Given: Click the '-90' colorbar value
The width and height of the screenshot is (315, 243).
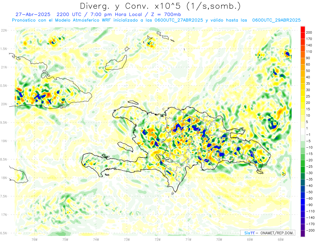Looking at the screenshot, I should point(309,205).
